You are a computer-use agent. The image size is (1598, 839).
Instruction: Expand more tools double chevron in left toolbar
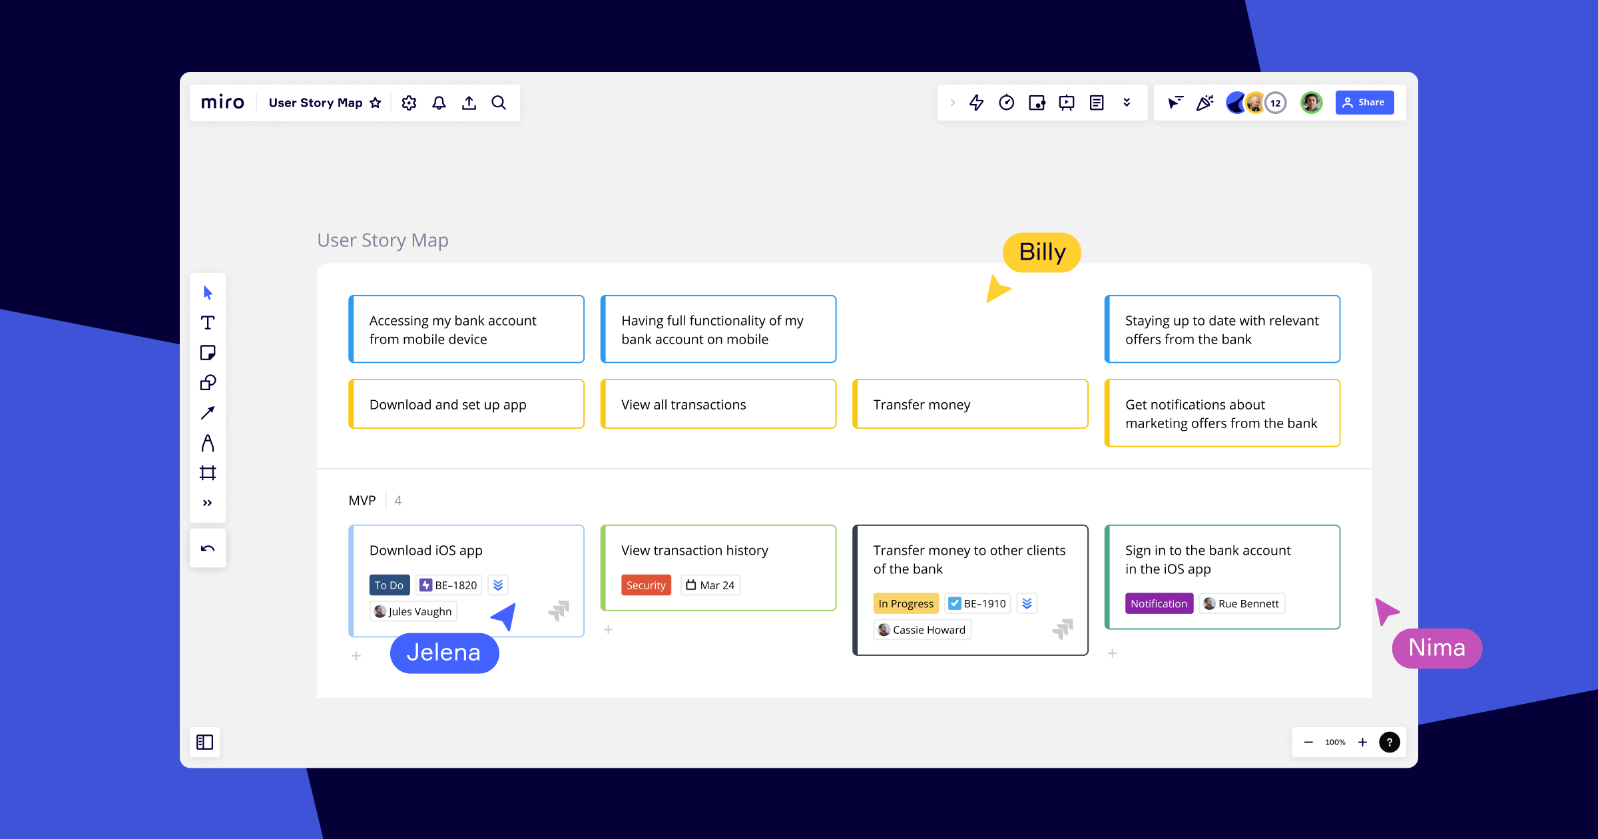(x=208, y=503)
